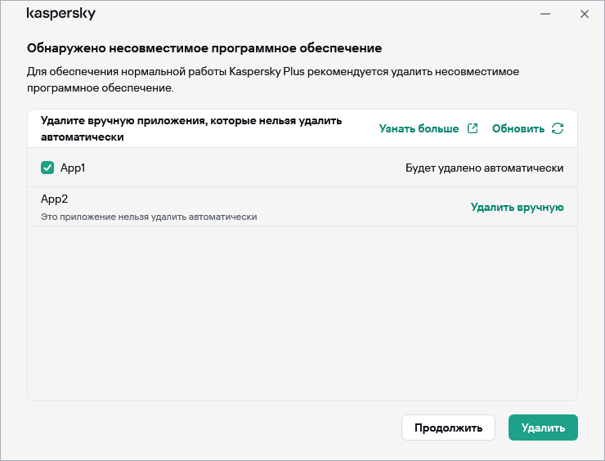This screenshot has height=461, width=605.
Task: Click the list header about manual app removal
Action: click(x=191, y=128)
